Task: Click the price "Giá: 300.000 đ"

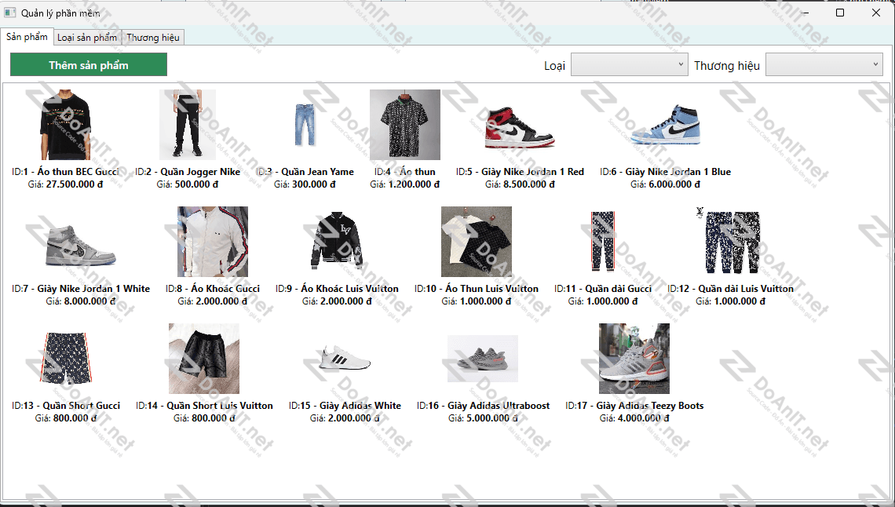Action: click(x=305, y=184)
